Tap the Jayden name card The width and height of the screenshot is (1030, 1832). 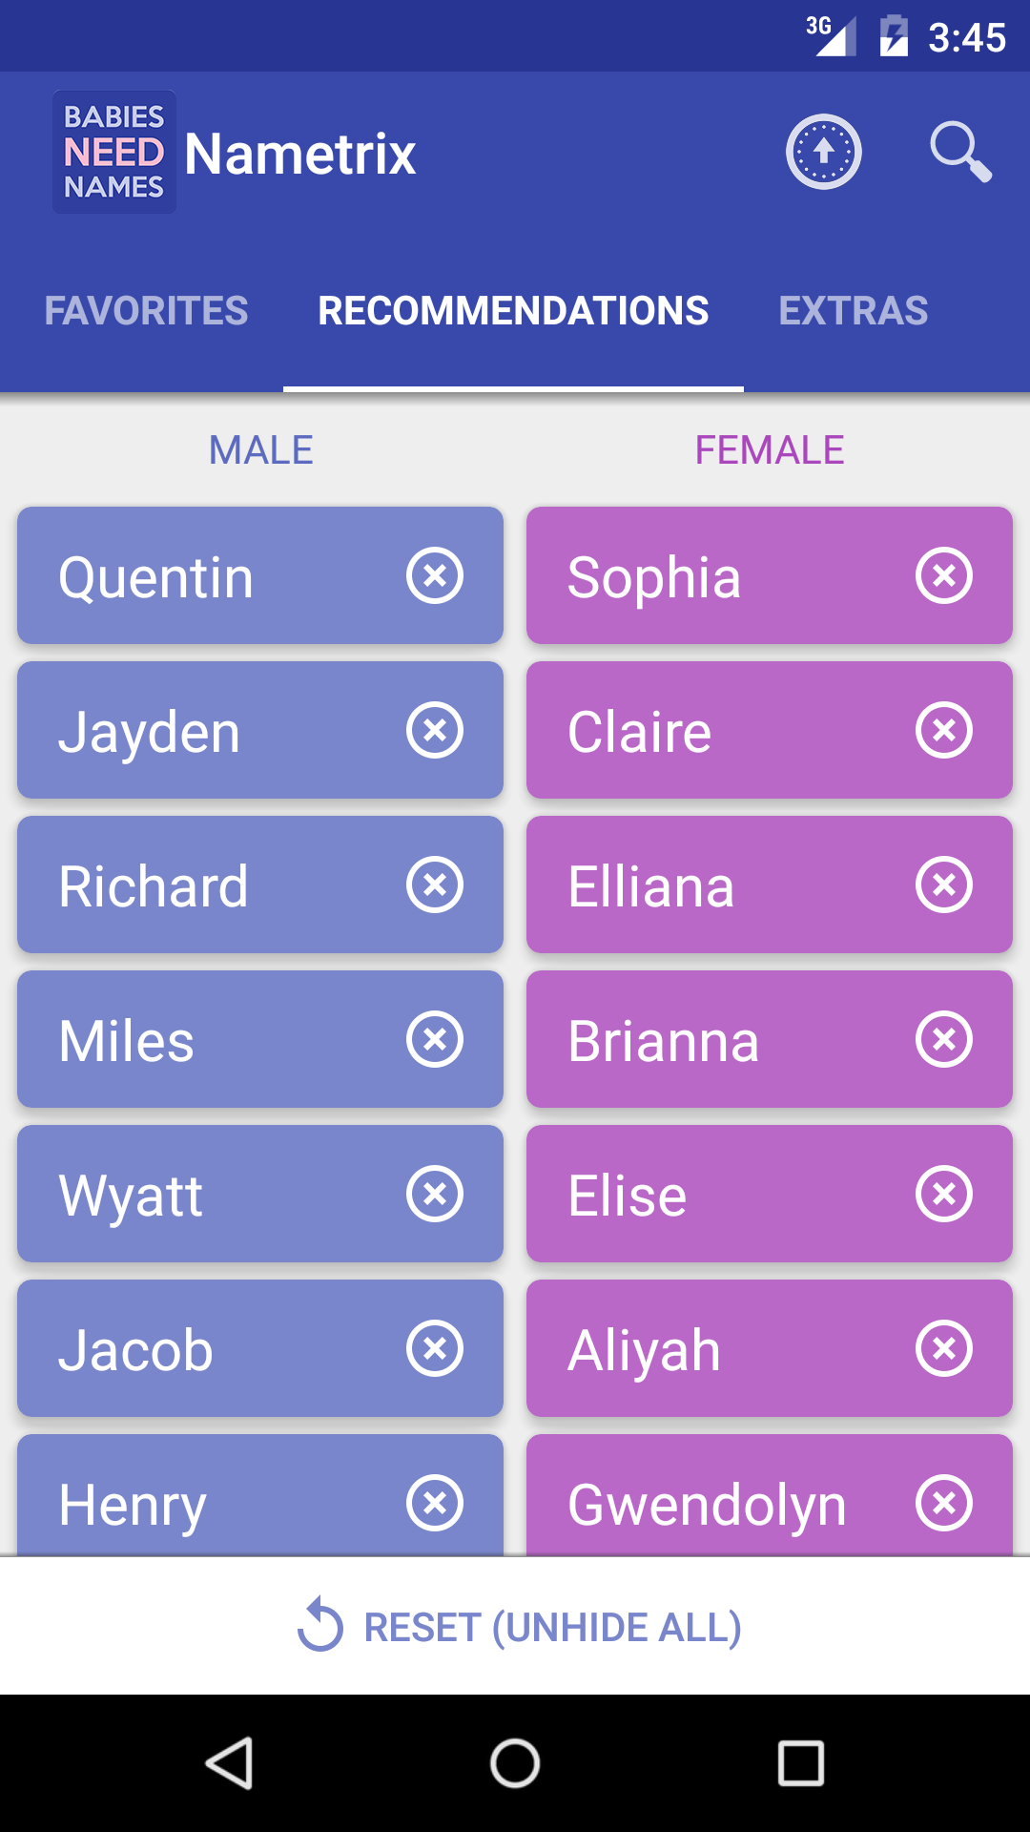coord(210,731)
